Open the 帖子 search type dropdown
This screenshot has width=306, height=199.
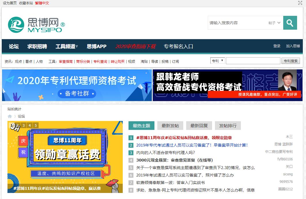coord(274,23)
